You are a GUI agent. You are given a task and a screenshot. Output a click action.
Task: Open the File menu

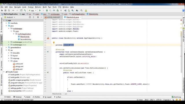tap(2, 7)
